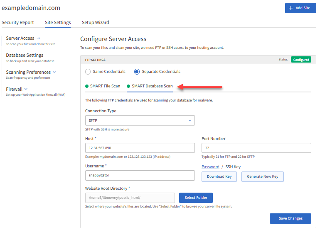This screenshot has width=320, height=232.
Task: Click the Add Site button
Action: tap(300, 8)
